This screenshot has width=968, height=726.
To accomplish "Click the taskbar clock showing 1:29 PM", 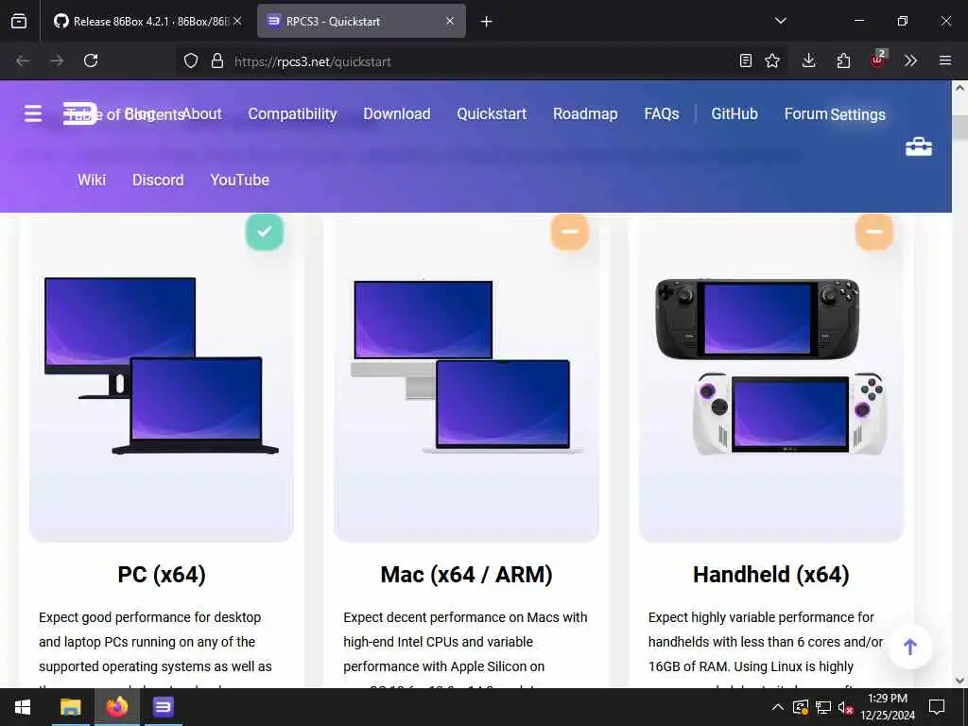I will (888, 707).
